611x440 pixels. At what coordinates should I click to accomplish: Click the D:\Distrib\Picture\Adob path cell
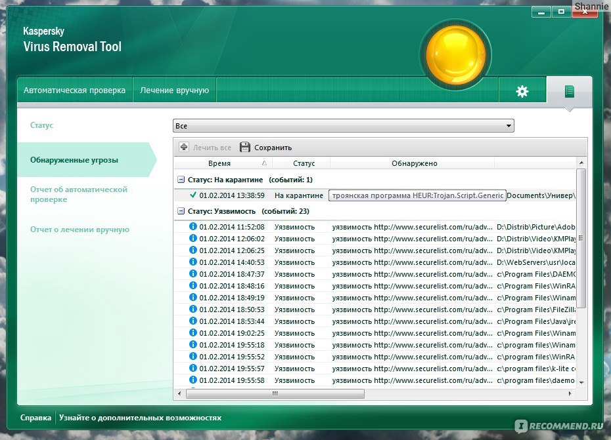pos(536,227)
